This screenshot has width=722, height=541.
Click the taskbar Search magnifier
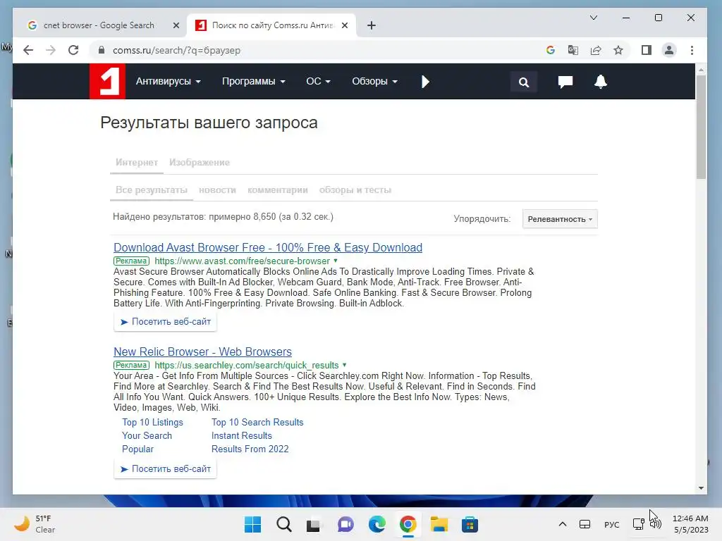tap(283, 524)
